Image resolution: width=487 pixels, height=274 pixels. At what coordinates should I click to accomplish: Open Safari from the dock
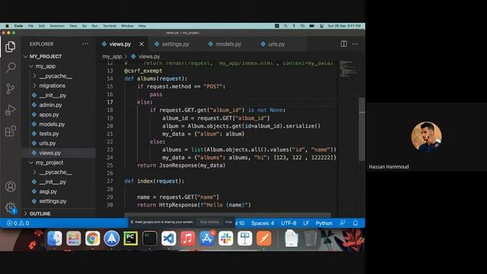(x=112, y=238)
